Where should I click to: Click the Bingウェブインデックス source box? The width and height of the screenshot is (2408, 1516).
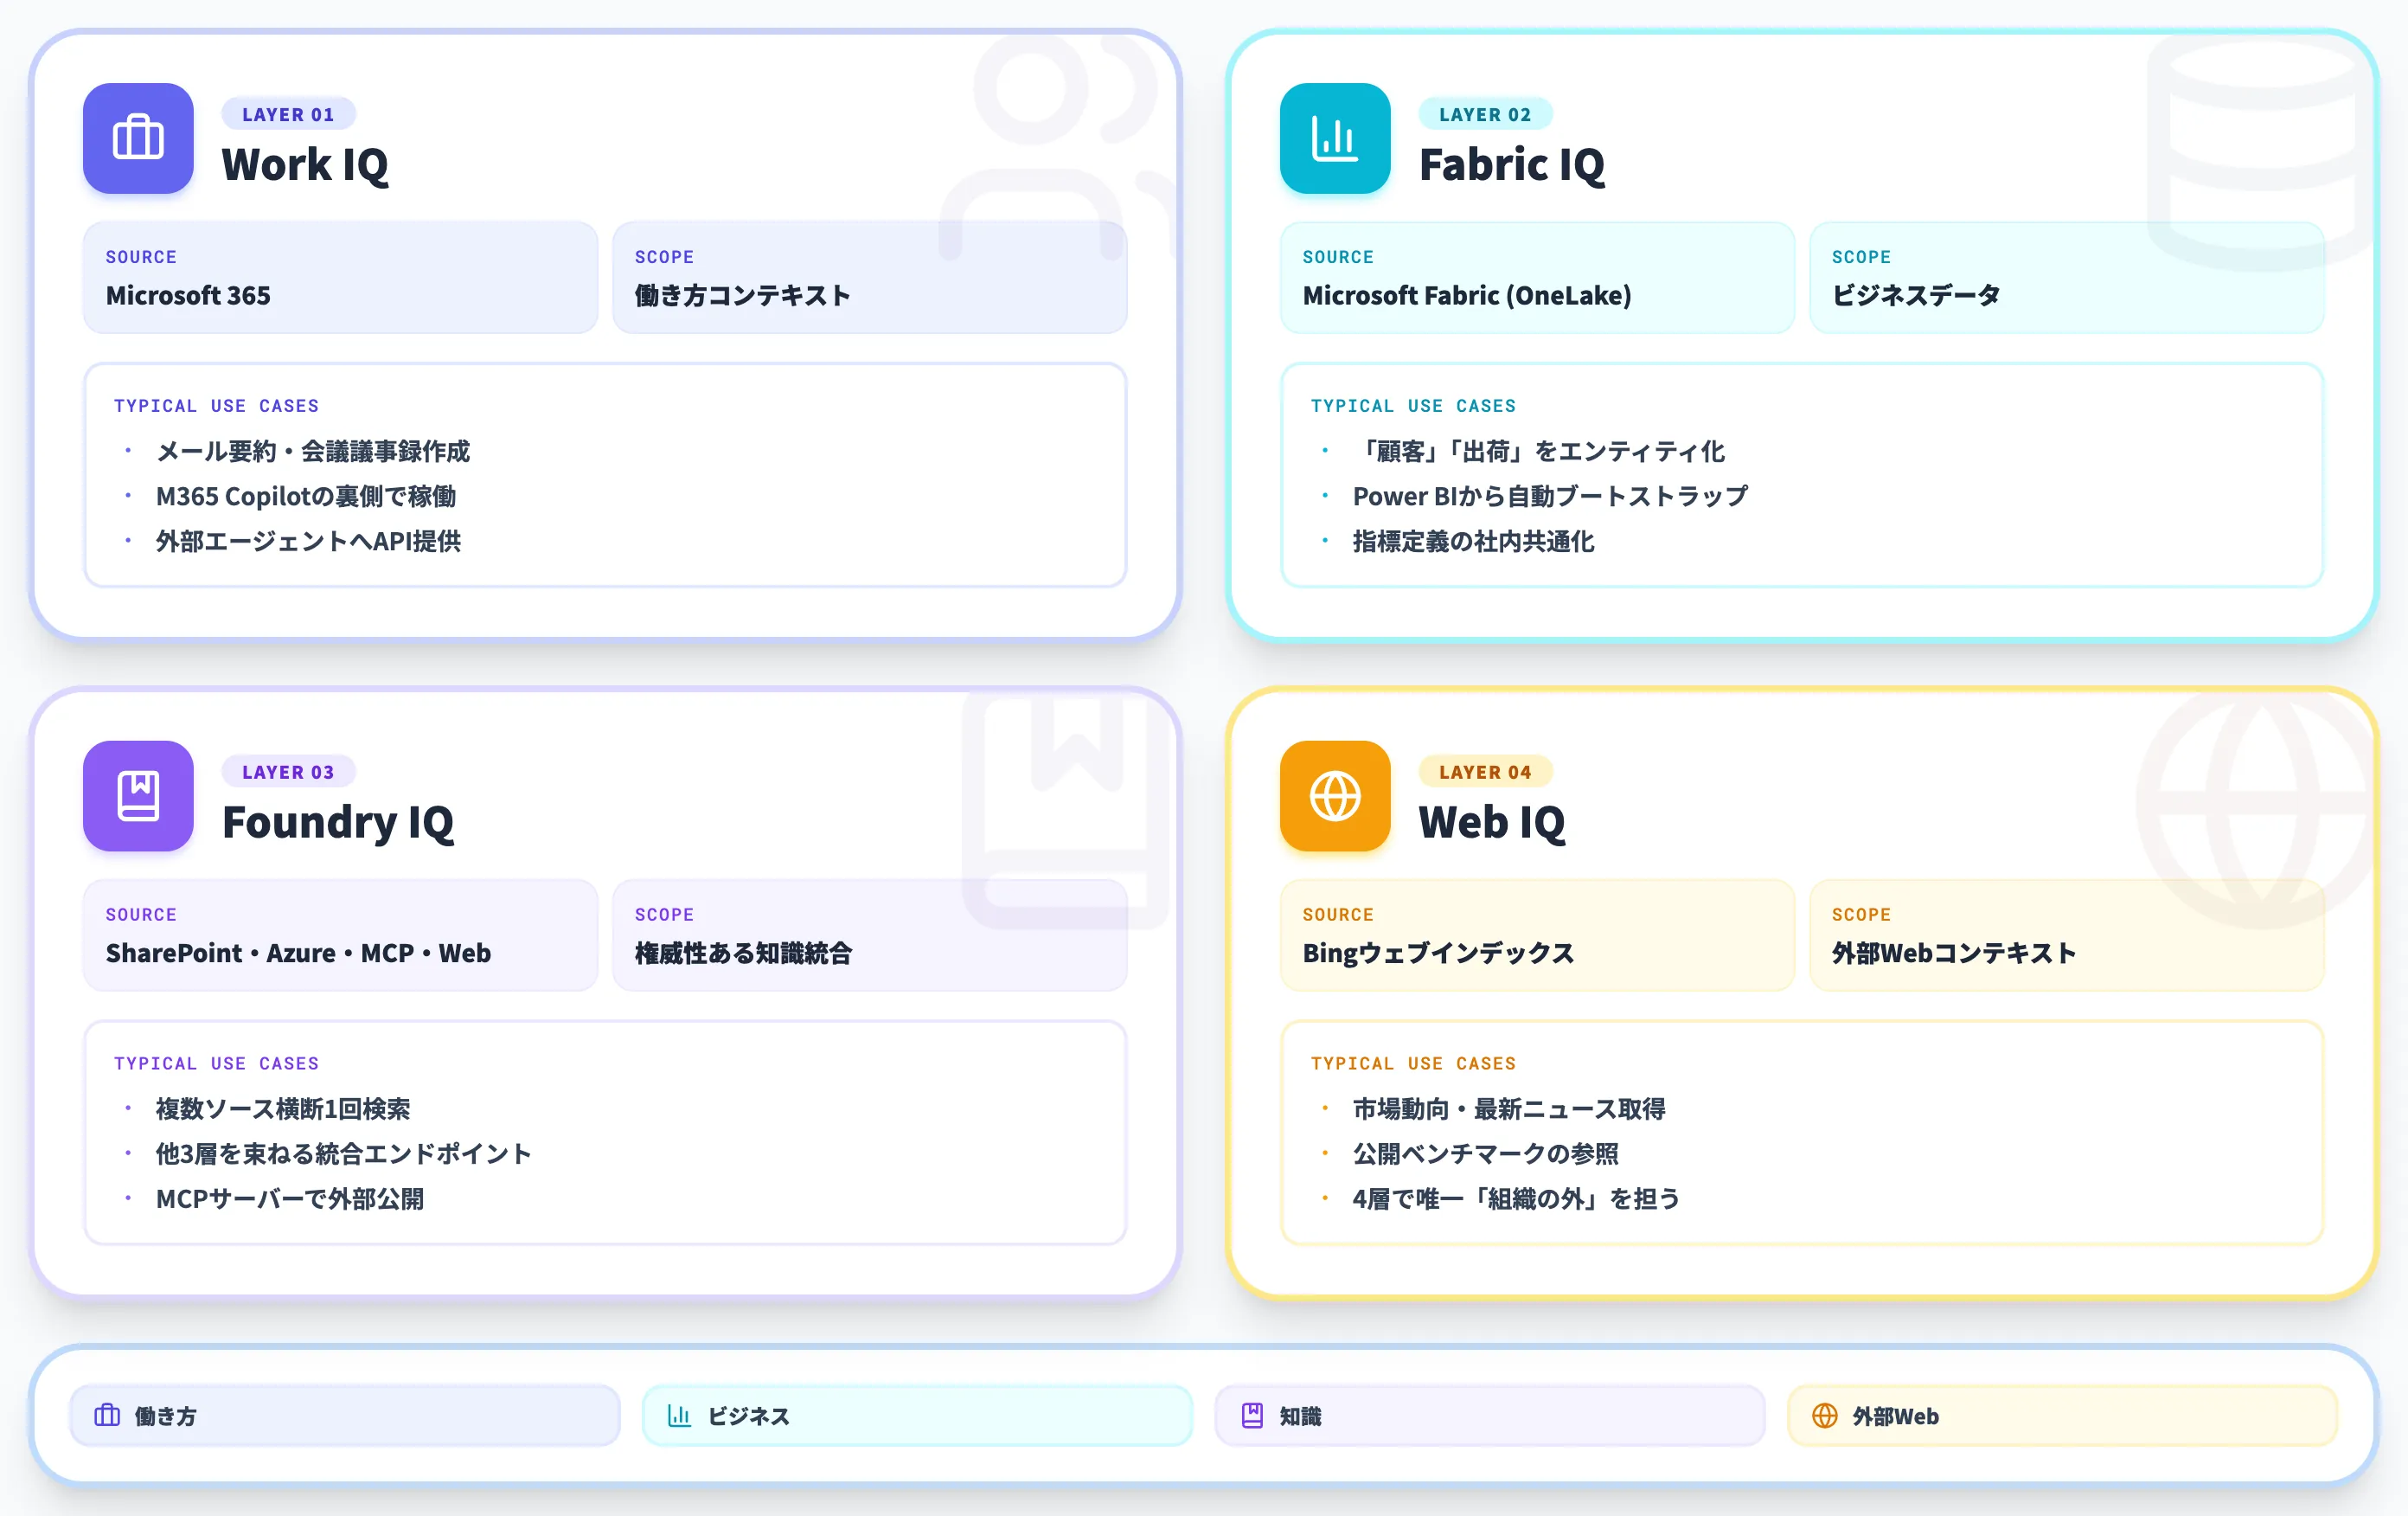[x=1537, y=935]
